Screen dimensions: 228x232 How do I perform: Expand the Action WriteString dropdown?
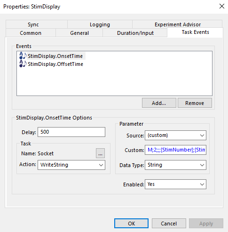(x=71, y=165)
